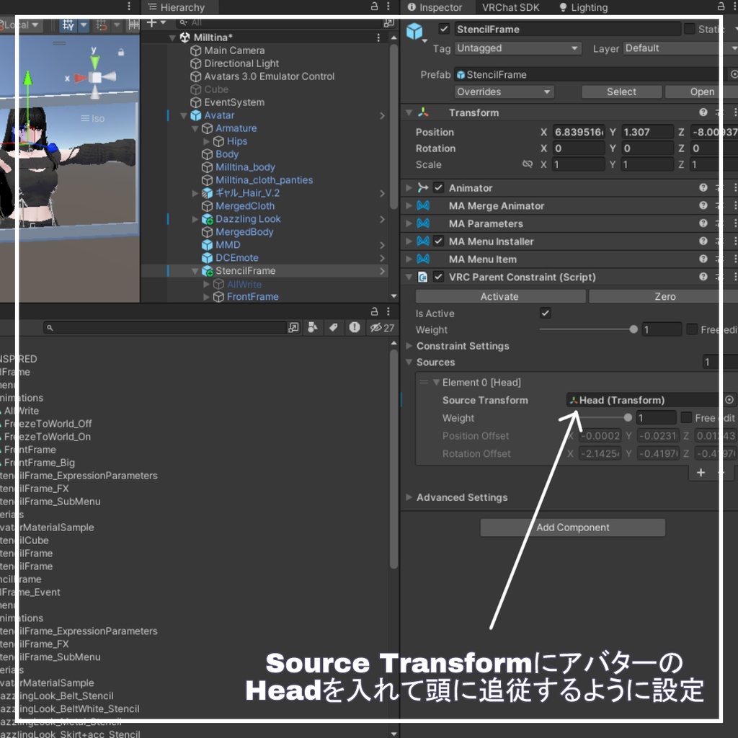Screen dimensions: 738x738
Task: Toggle Free edit checkbox for Element 0
Action: click(x=686, y=418)
